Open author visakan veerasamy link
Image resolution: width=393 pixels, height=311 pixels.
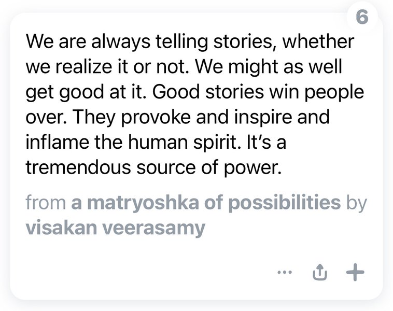[116, 228]
